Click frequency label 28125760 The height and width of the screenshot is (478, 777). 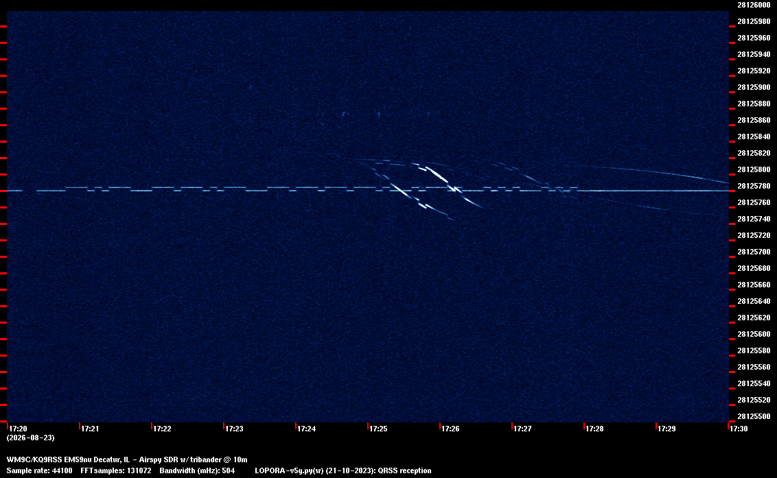[x=754, y=202]
